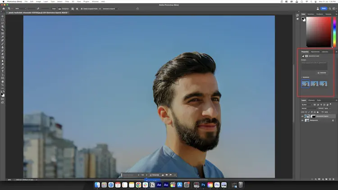Switch to the Channels tab
The width and height of the screenshot is (338, 190).
tap(311, 100)
